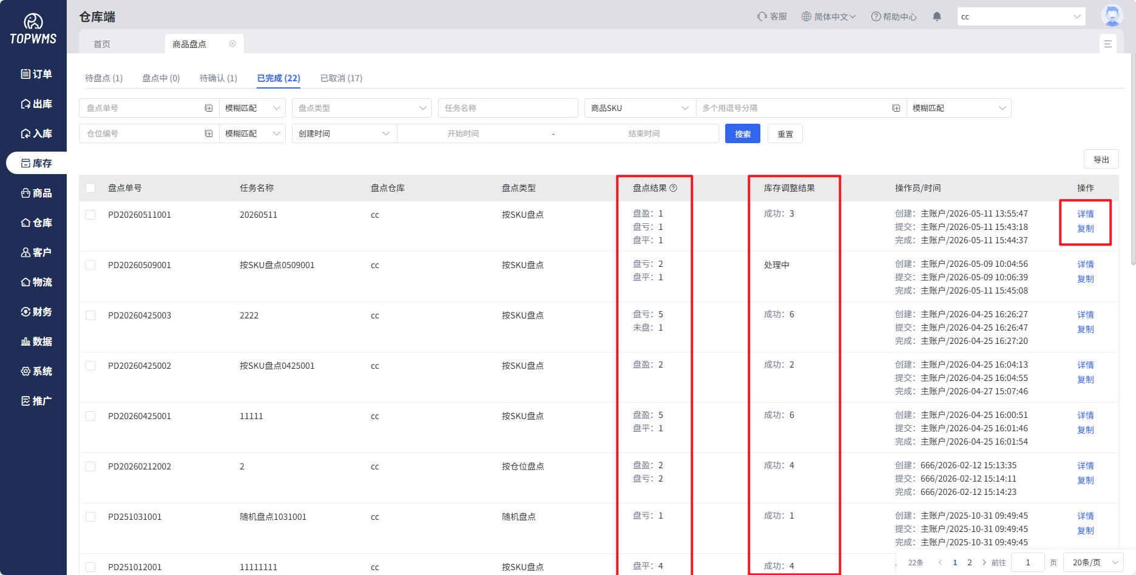Open 模糊匹配 dropdown beside 盘点单号
The image size is (1136, 575).
(252, 108)
